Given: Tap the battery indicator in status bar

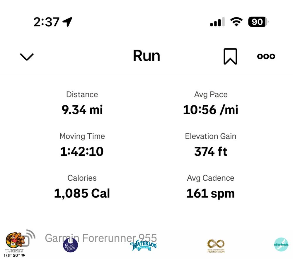Looking at the screenshot, I should [258, 22].
